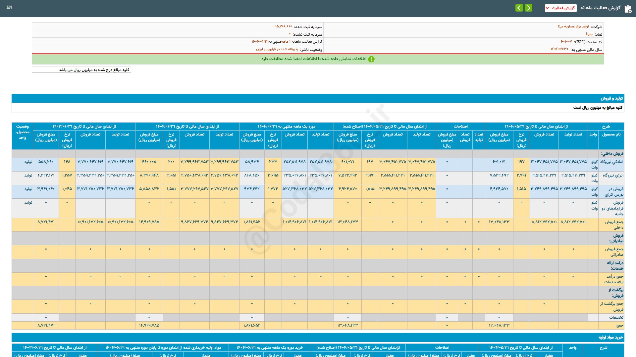Click the وضعیت محصول-واحد column header
636x357 pixels.
click(x=22, y=132)
